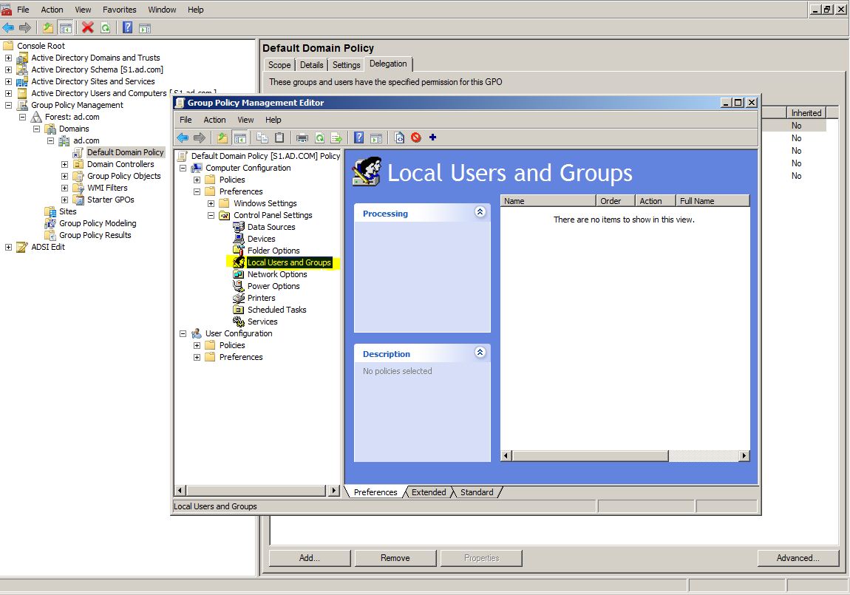Click the list view horizontal scrollbar right arrow
Screen dimensions: 850x595
pyautogui.click(x=744, y=456)
